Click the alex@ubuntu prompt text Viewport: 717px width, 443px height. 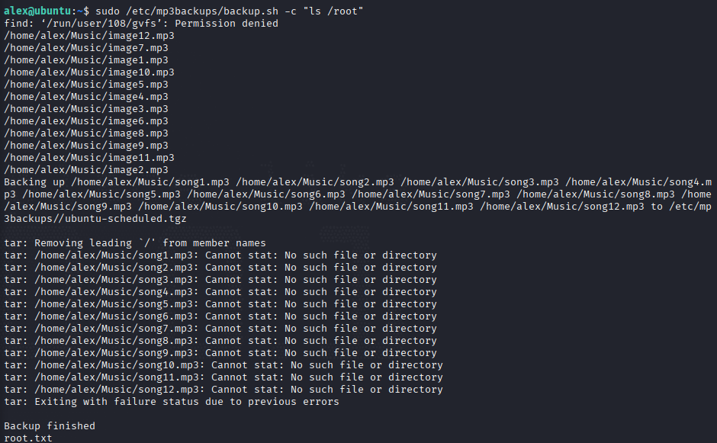click(37, 11)
